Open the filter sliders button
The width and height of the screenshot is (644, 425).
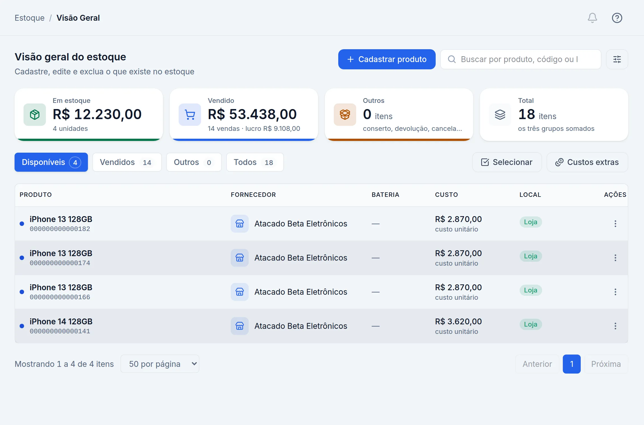click(617, 59)
